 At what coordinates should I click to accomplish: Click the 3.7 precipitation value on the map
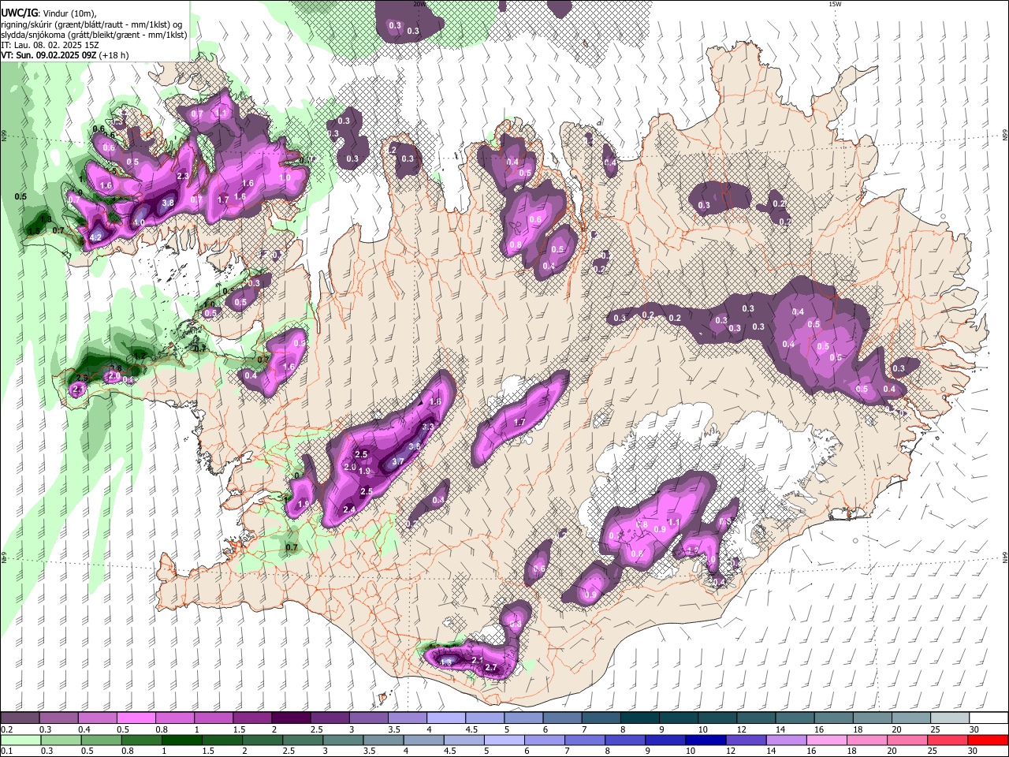(398, 461)
